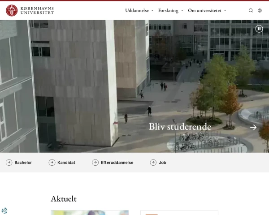Open the first Aktuelt news thumbnail
The width and height of the screenshot is (269, 215).
click(x=90, y=213)
